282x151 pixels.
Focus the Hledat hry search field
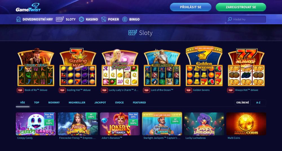246,19
